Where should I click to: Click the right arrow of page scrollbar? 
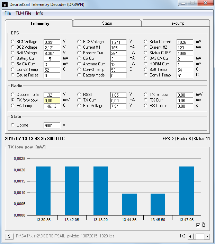click(x=207, y=236)
